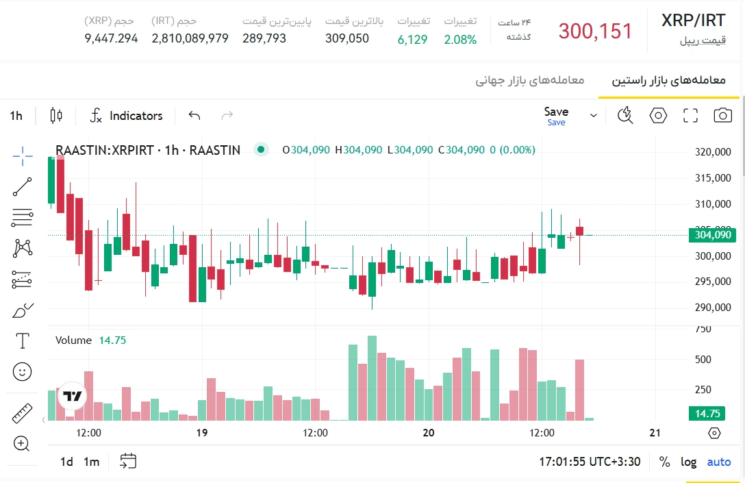This screenshot has height=483, width=745.
Task: Click the 6,129 change amount
Action: click(x=412, y=40)
